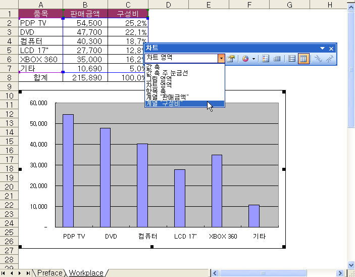This screenshot has width=355, height=277.
Task: Choose 계열 "판매금액" from the list
Action: [x=184, y=97]
